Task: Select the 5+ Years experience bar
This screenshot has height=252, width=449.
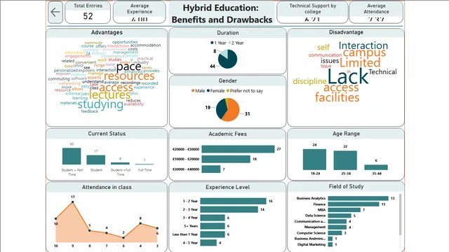Action: (213, 226)
